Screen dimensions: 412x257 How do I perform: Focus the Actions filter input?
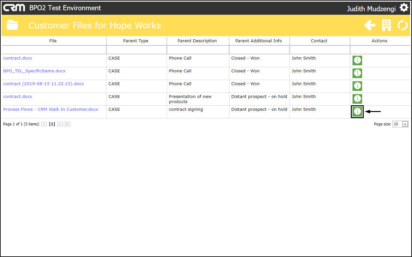click(x=380, y=50)
